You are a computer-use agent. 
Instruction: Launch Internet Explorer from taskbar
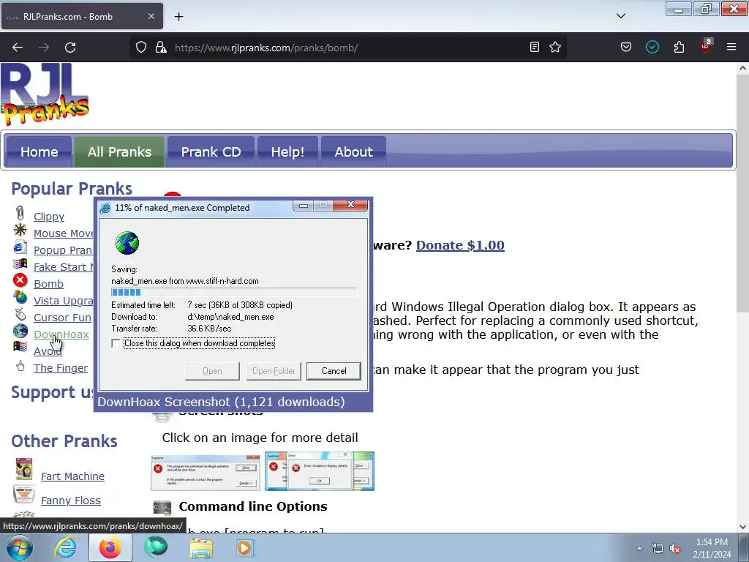point(65,547)
